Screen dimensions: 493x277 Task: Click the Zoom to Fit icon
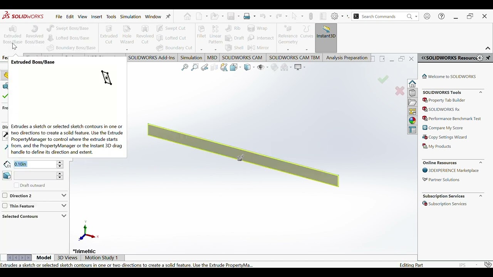coord(185,67)
